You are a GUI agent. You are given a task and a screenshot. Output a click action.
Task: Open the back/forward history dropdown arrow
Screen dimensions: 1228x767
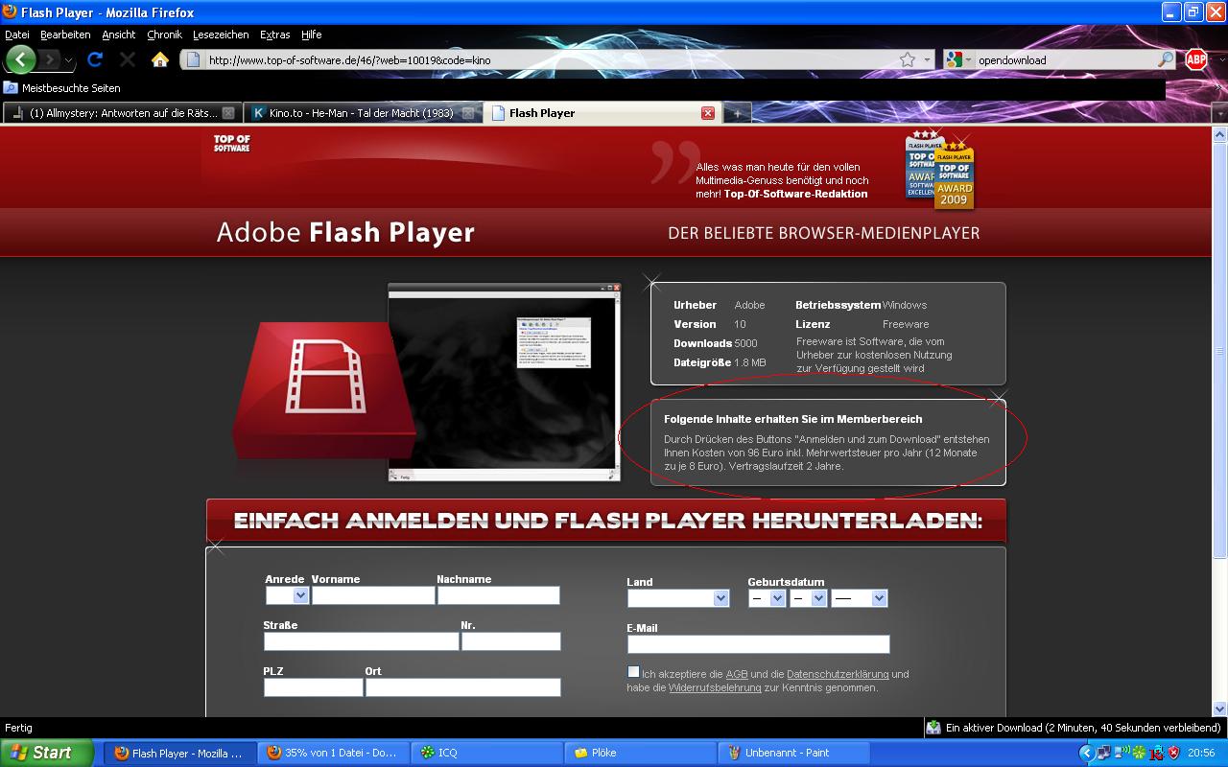(68, 60)
